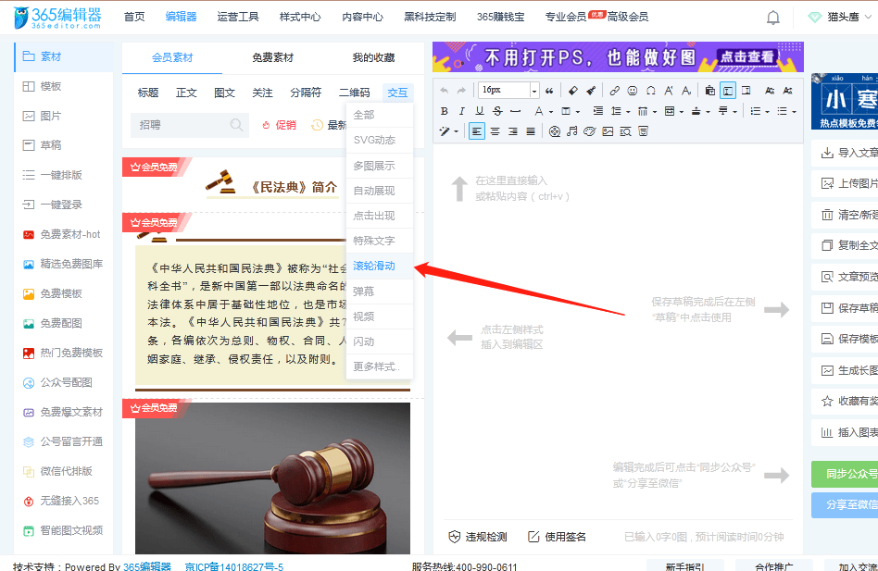Click the insert hyperlink icon

614,91
